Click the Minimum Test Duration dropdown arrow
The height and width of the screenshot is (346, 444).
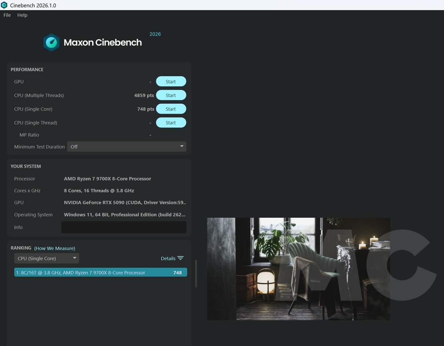coord(182,146)
